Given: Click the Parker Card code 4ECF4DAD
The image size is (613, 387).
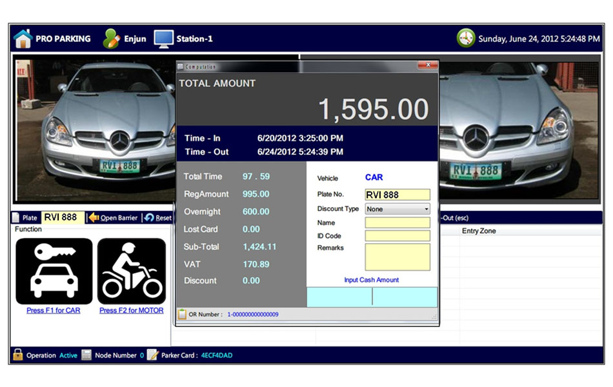Looking at the screenshot, I should point(217,355).
